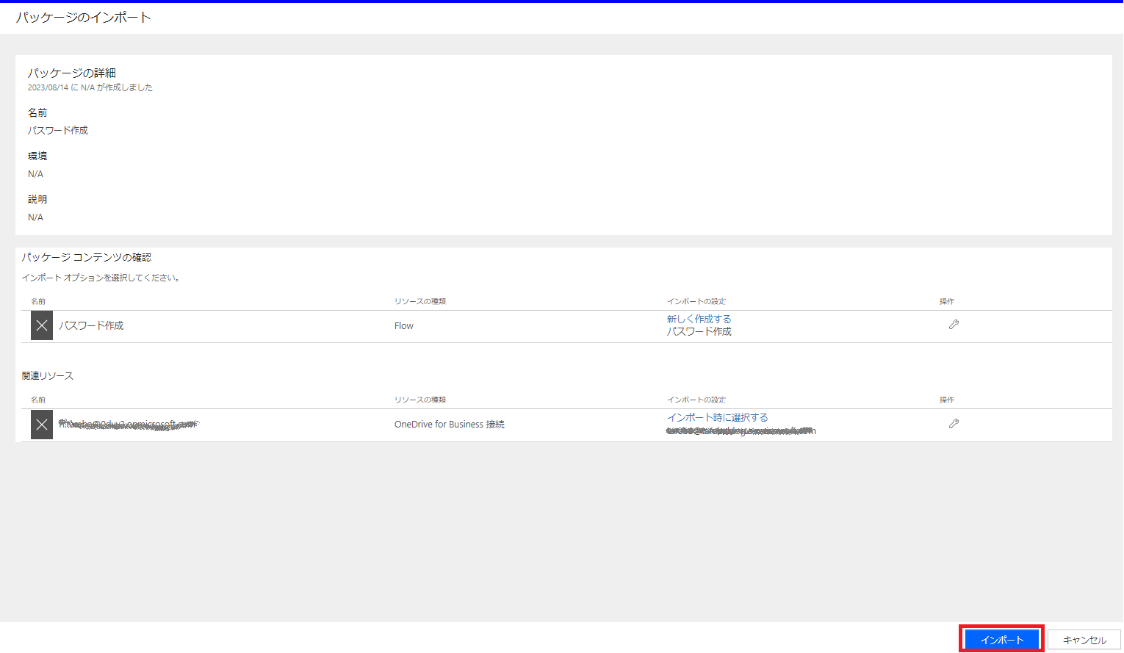
Task: Click リソースの種類 header in 関連リソース table
Action: [419, 400]
